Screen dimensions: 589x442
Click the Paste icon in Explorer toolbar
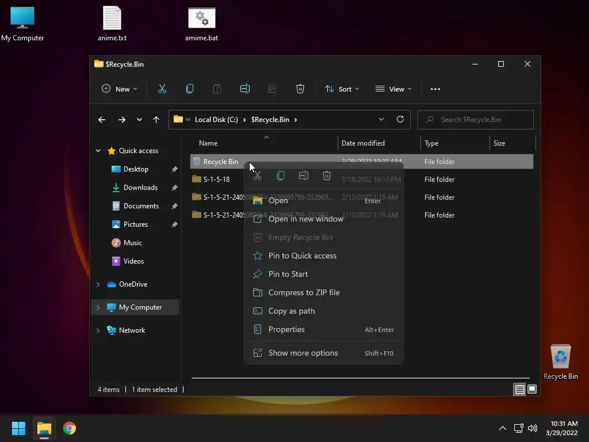(x=217, y=89)
